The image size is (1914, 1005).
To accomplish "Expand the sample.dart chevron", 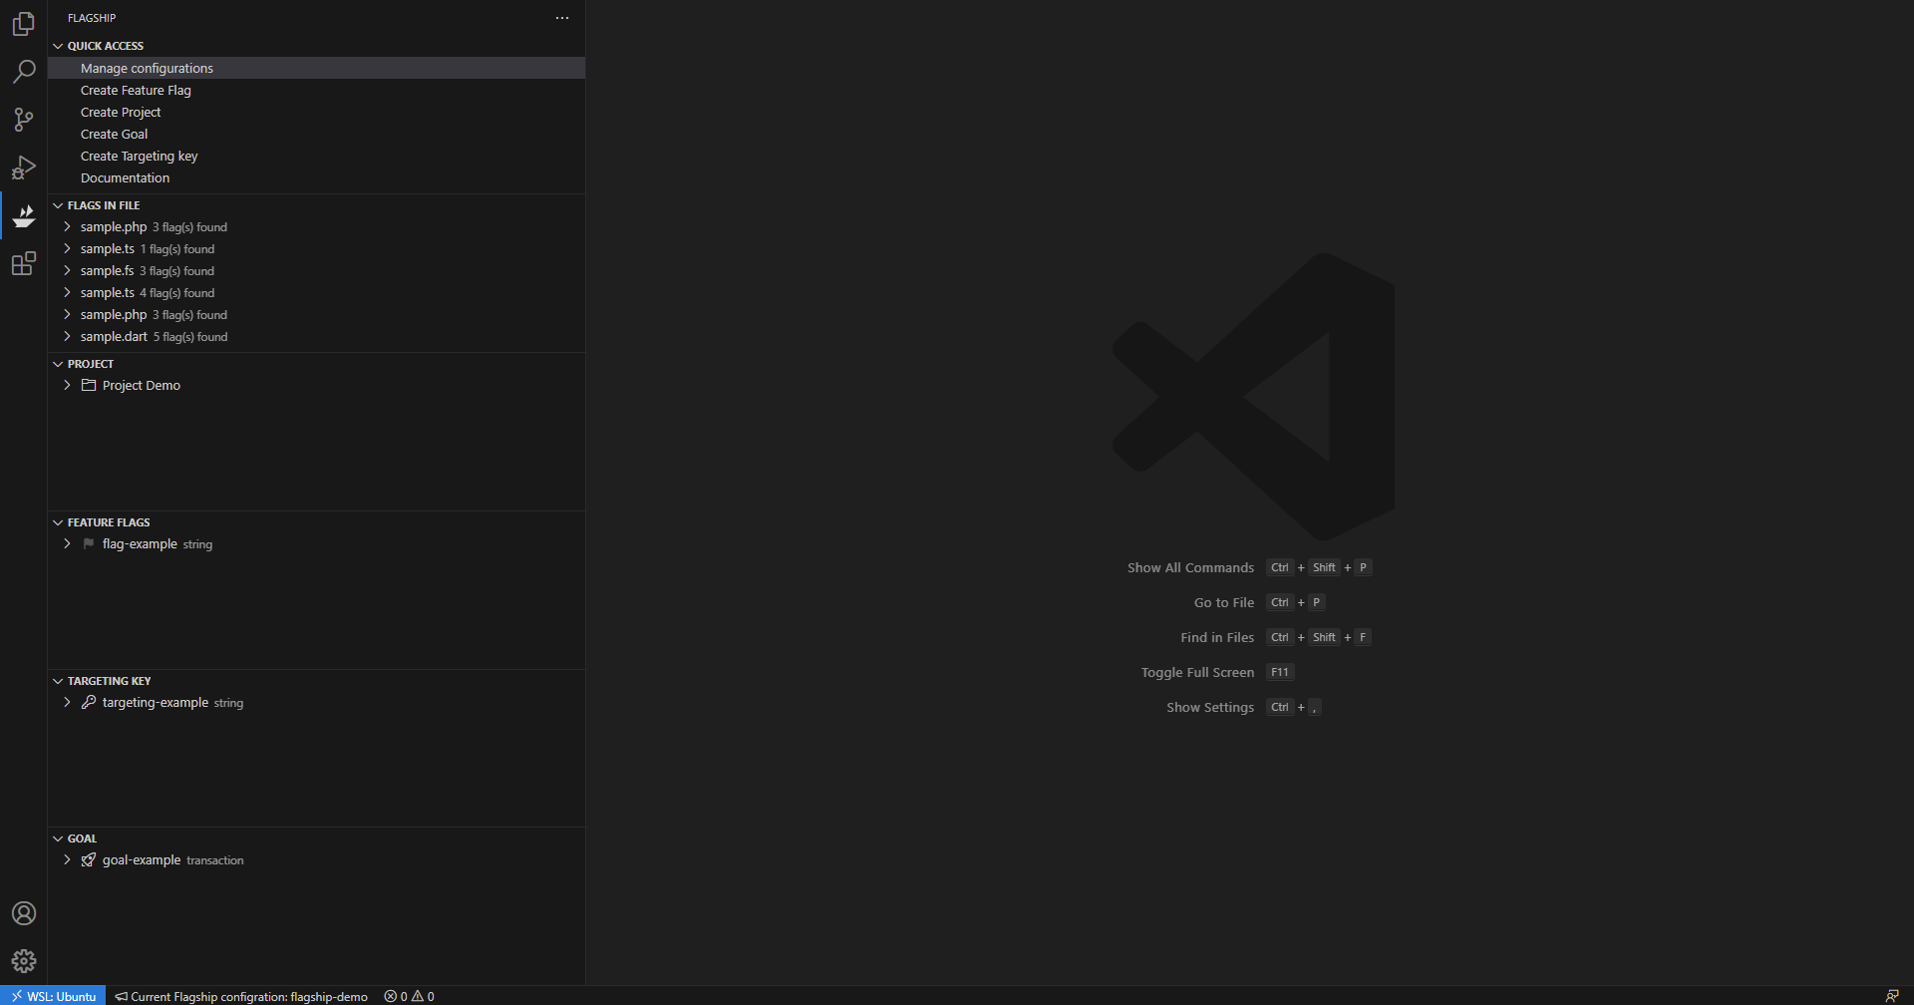I will (67, 336).
